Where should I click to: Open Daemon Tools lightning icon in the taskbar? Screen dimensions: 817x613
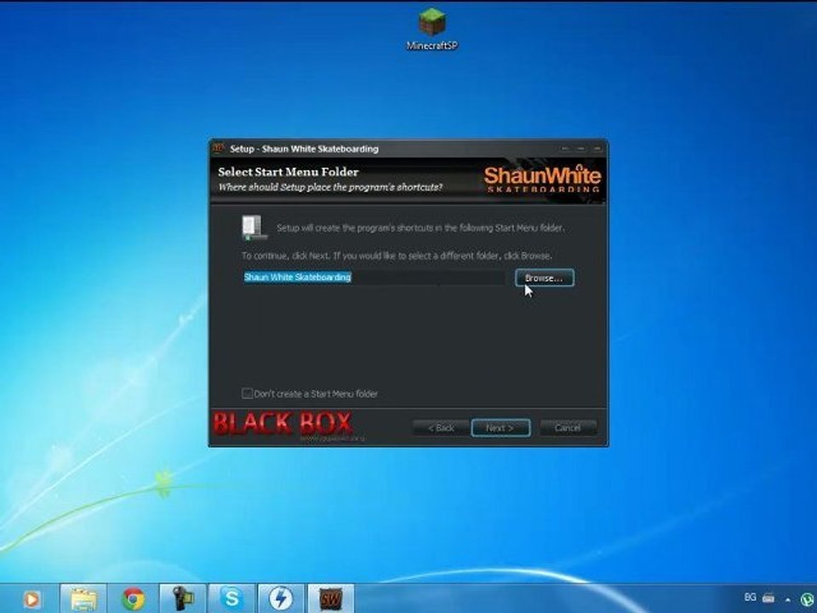(281, 599)
